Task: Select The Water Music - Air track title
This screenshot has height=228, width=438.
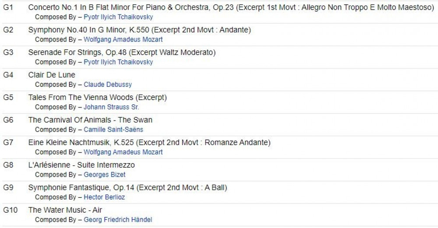Action: pyautogui.click(x=65, y=210)
